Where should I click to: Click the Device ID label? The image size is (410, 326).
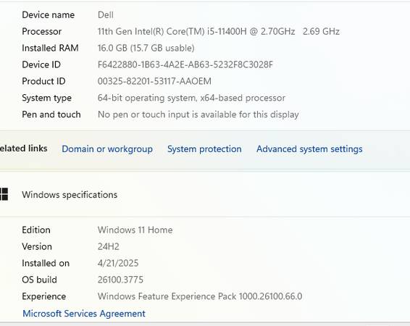[41, 64]
